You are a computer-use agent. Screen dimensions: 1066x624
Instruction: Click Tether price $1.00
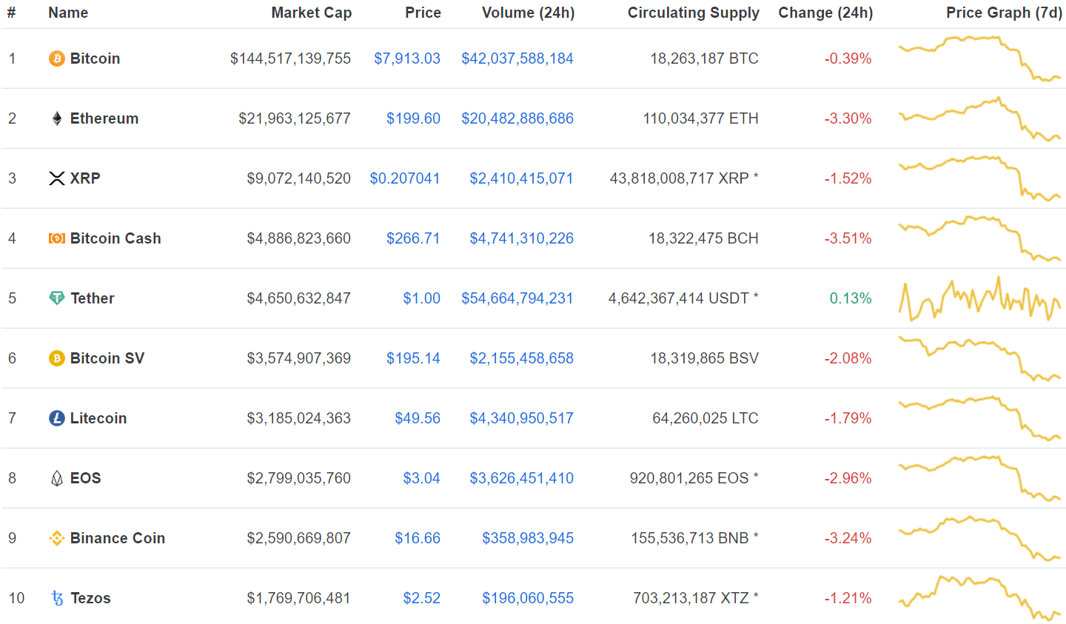422,298
